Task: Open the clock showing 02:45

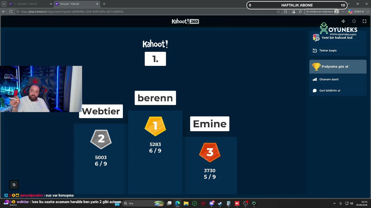Action: (x=362, y=203)
